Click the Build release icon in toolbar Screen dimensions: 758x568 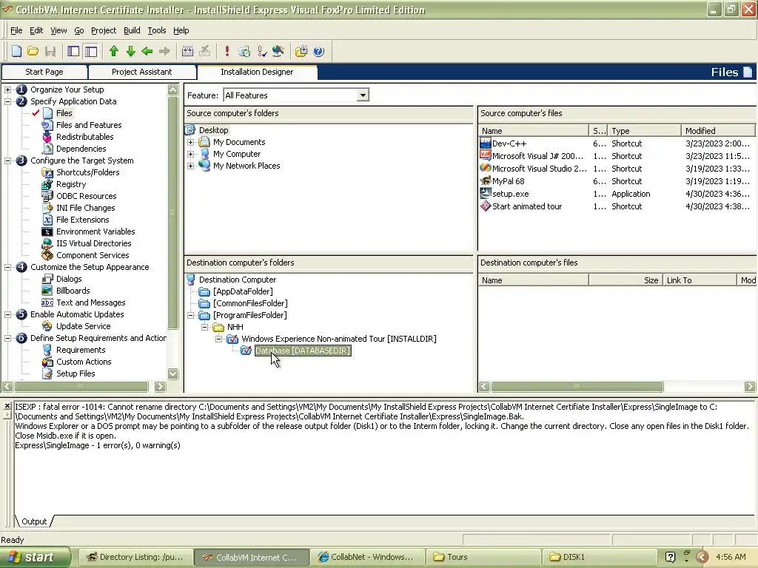(187, 51)
